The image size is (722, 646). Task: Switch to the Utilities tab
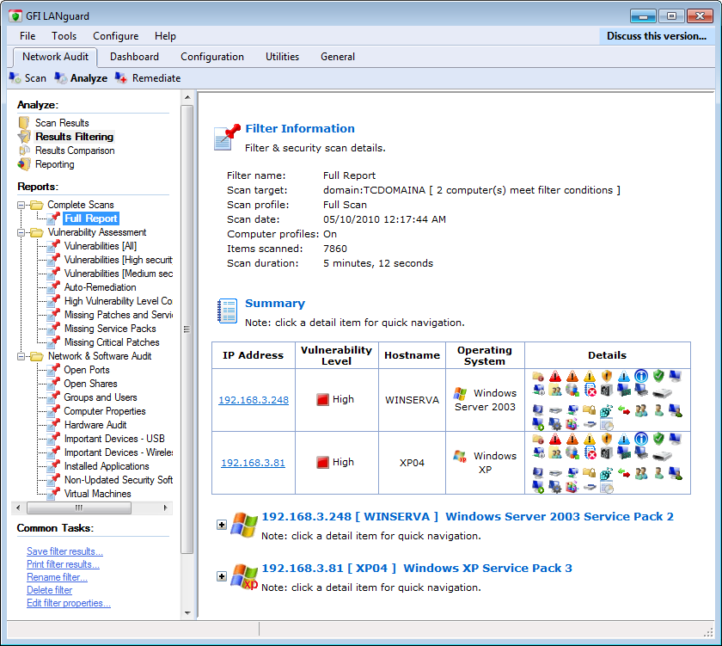tap(282, 57)
